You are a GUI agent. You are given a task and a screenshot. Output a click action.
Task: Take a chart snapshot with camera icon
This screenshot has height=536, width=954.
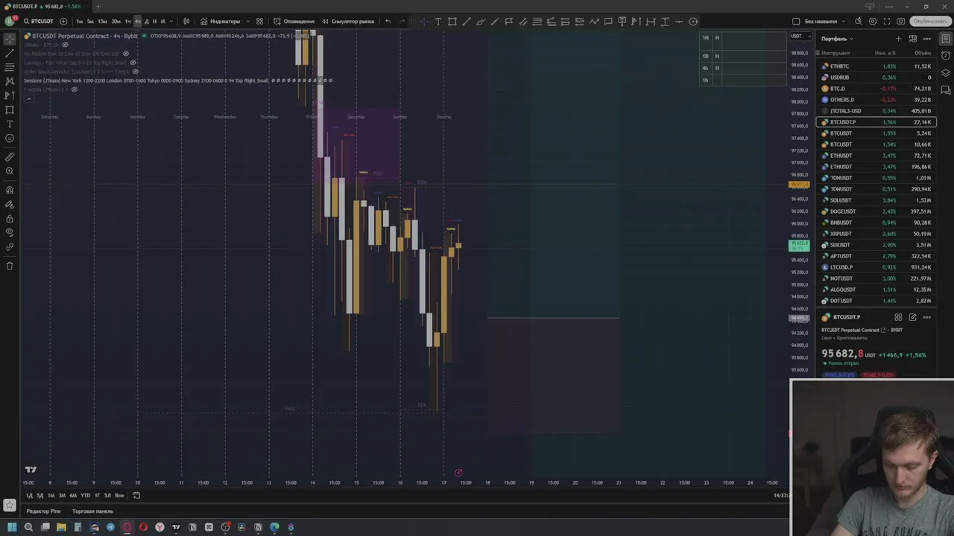click(901, 22)
